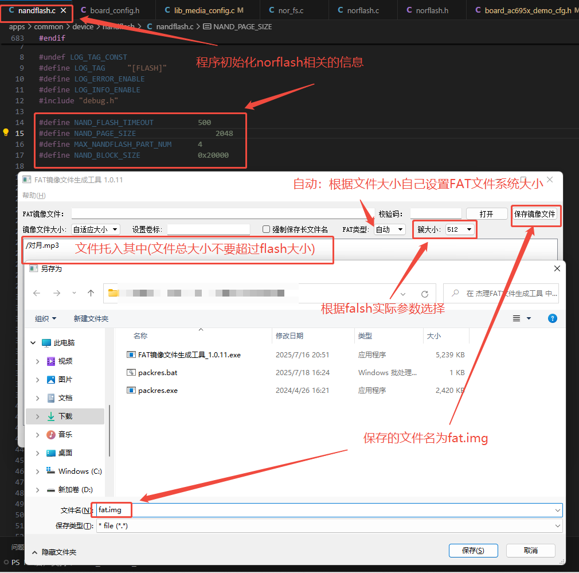
Task: Select the 图片 folder in navigation tree
Action: point(65,379)
